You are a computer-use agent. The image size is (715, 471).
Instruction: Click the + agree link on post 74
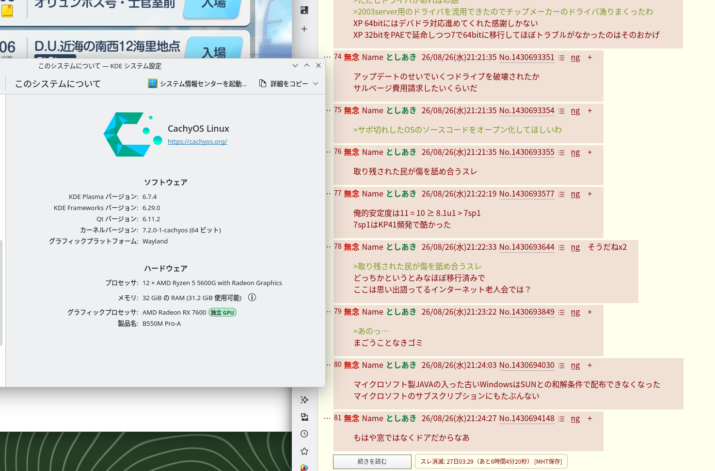(x=590, y=57)
